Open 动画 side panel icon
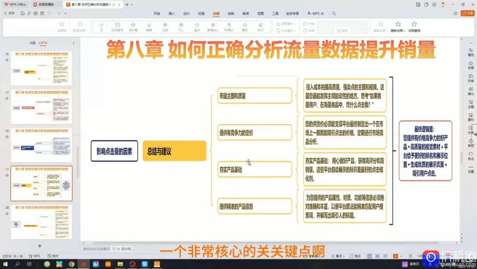The width and height of the screenshot is (477, 269). point(471,65)
